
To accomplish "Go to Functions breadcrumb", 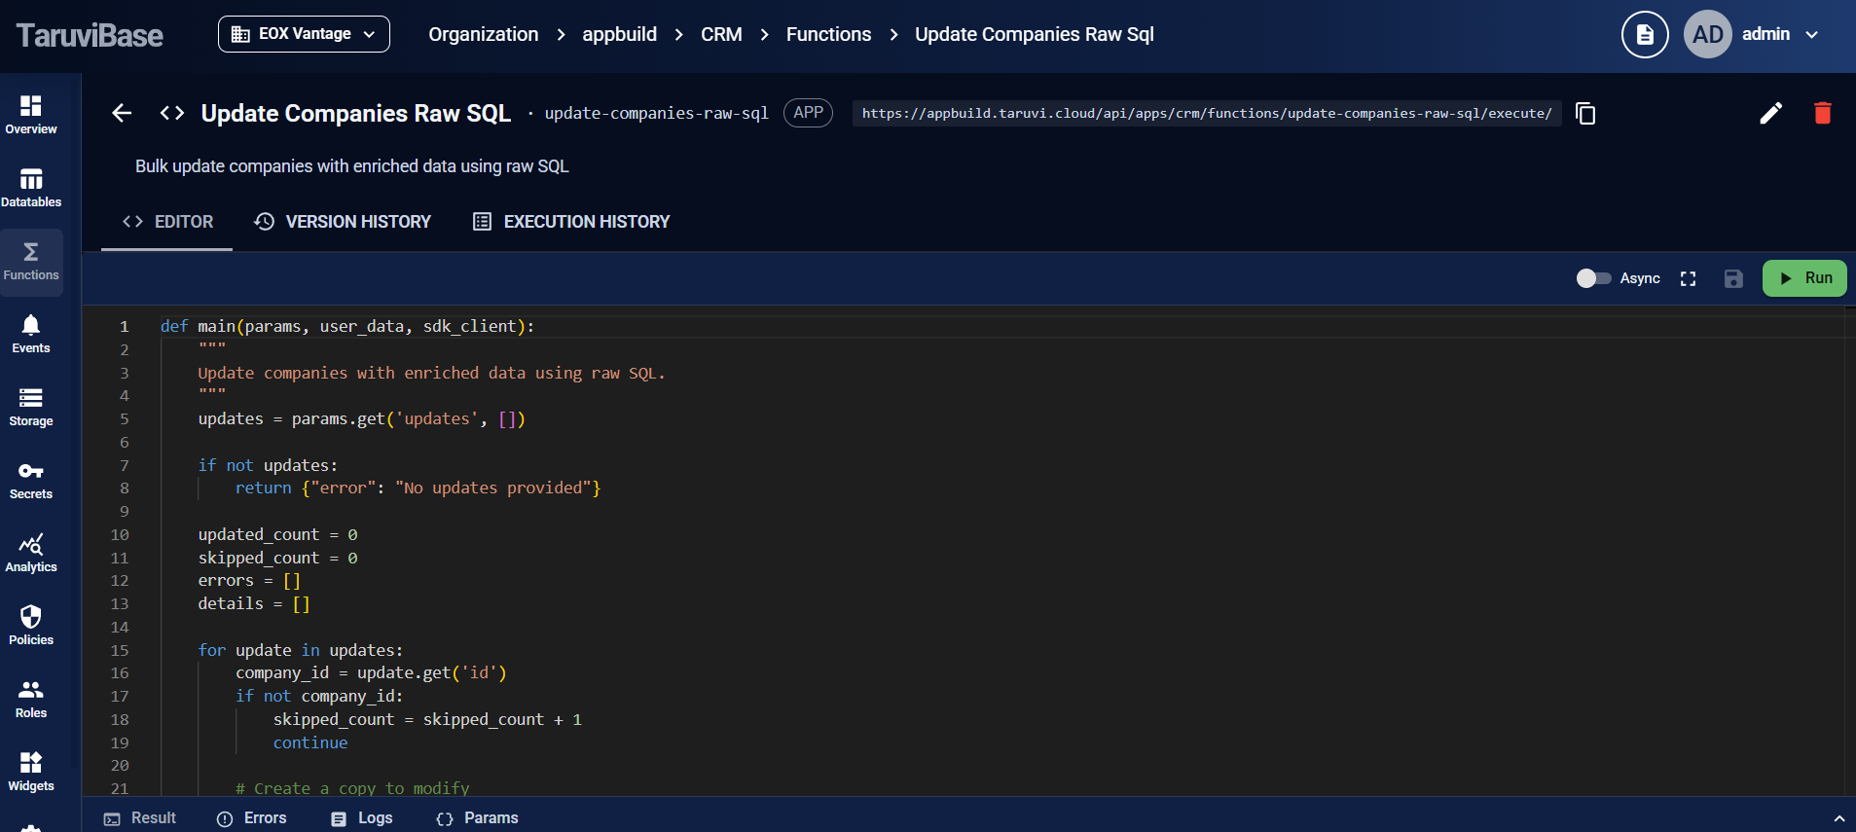I will pyautogui.click(x=828, y=34).
